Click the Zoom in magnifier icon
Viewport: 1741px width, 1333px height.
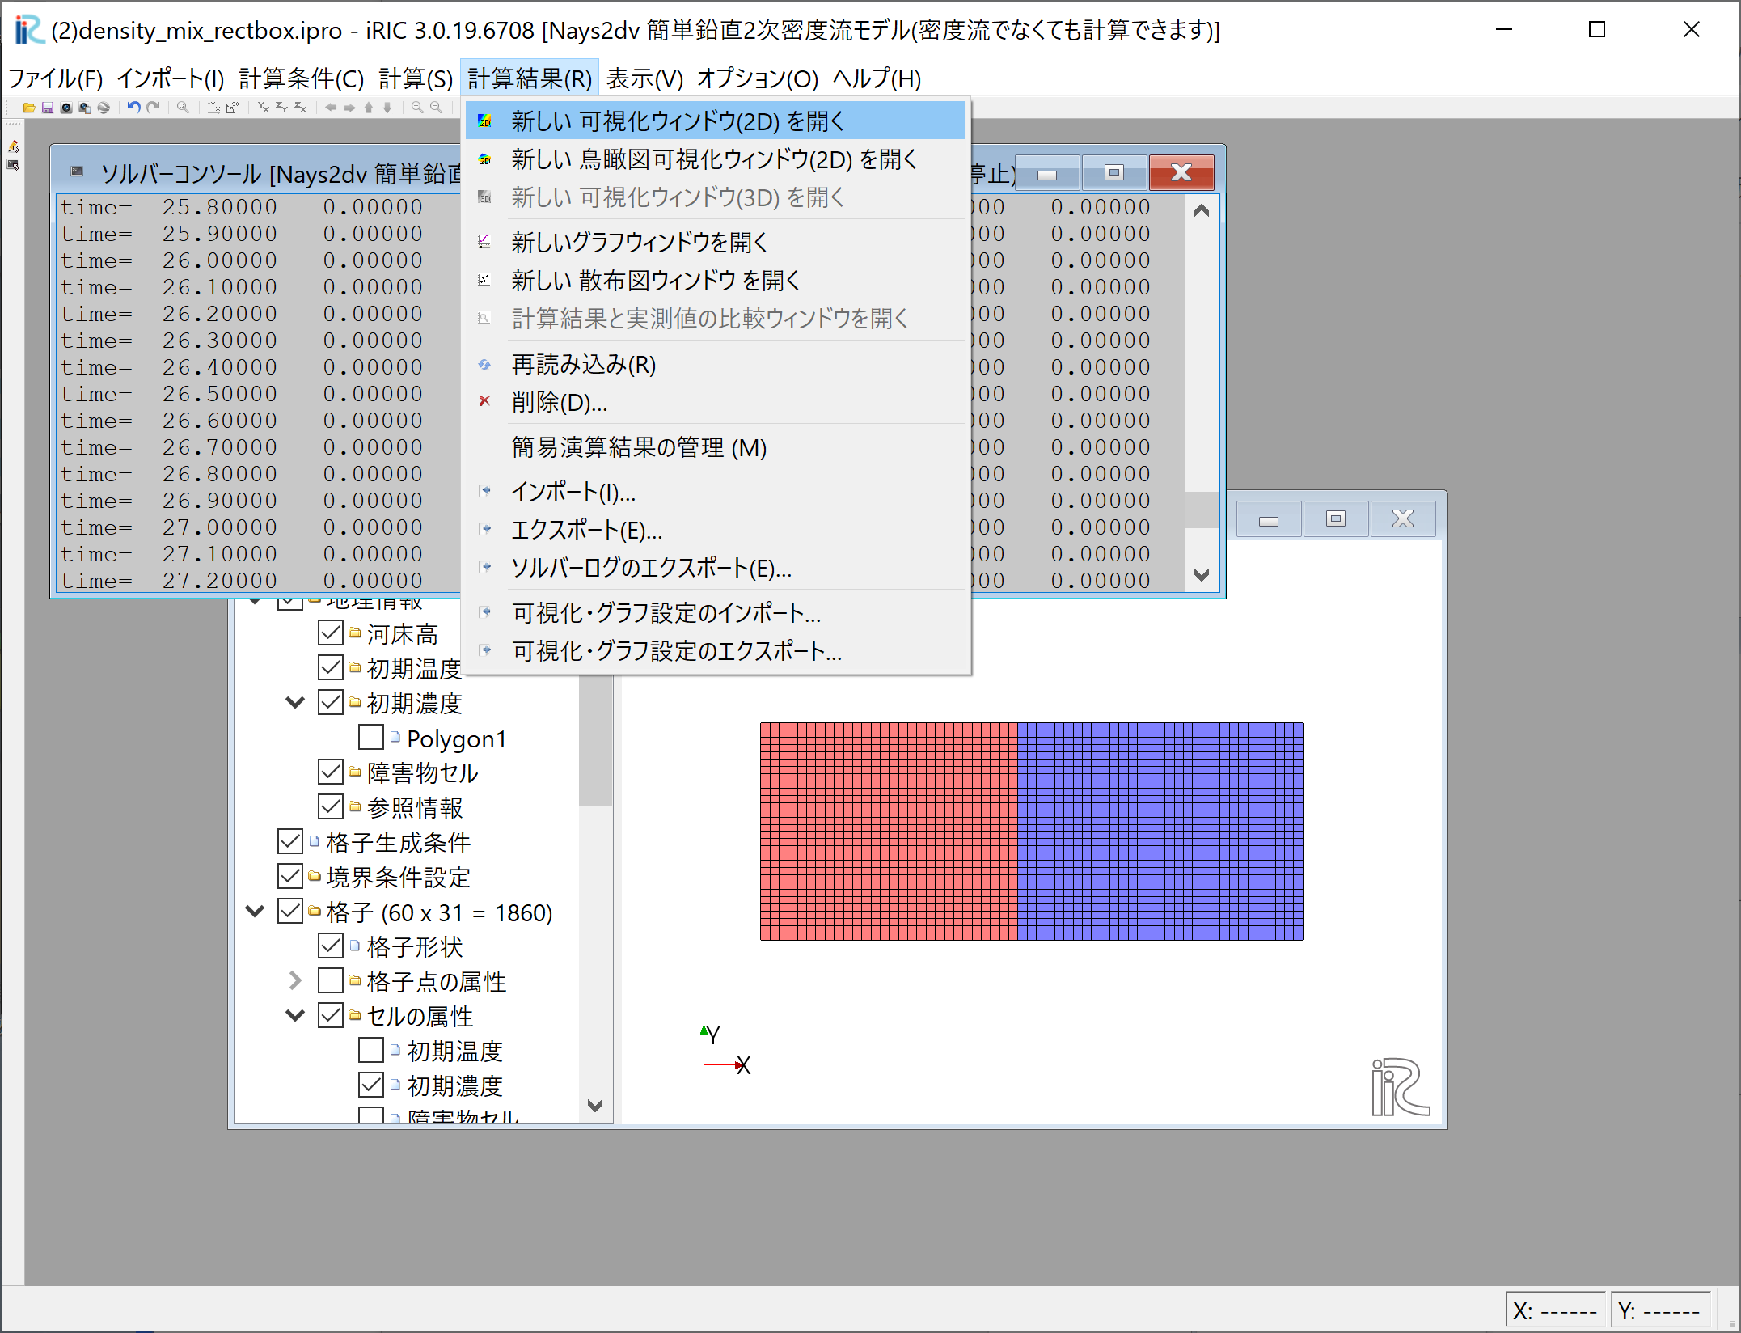(x=417, y=108)
